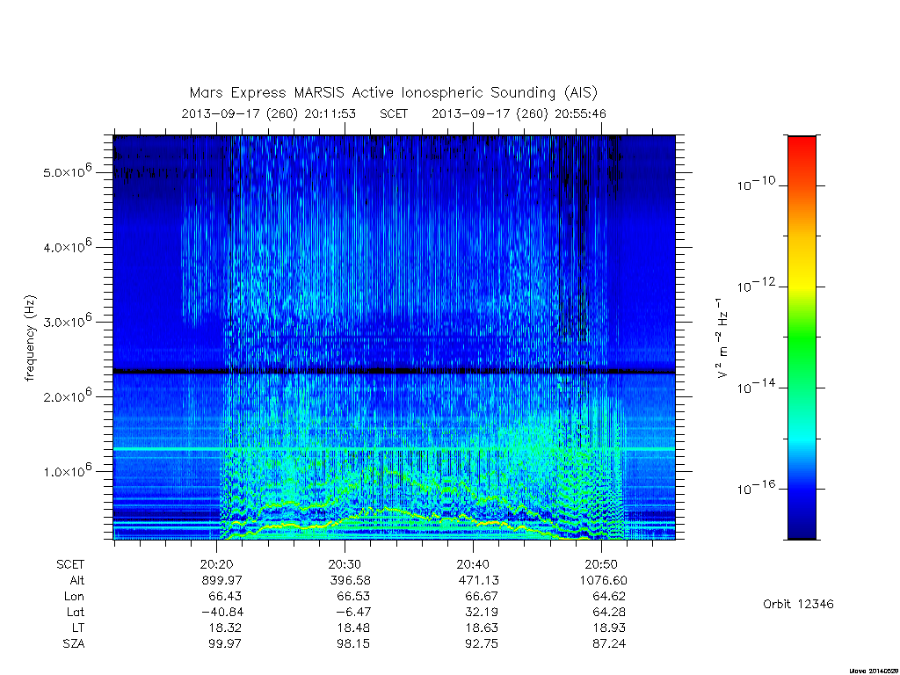The height and width of the screenshot is (675, 900).
Task: Click the 3.0×10^6 frequency tick label
Action: (x=67, y=321)
